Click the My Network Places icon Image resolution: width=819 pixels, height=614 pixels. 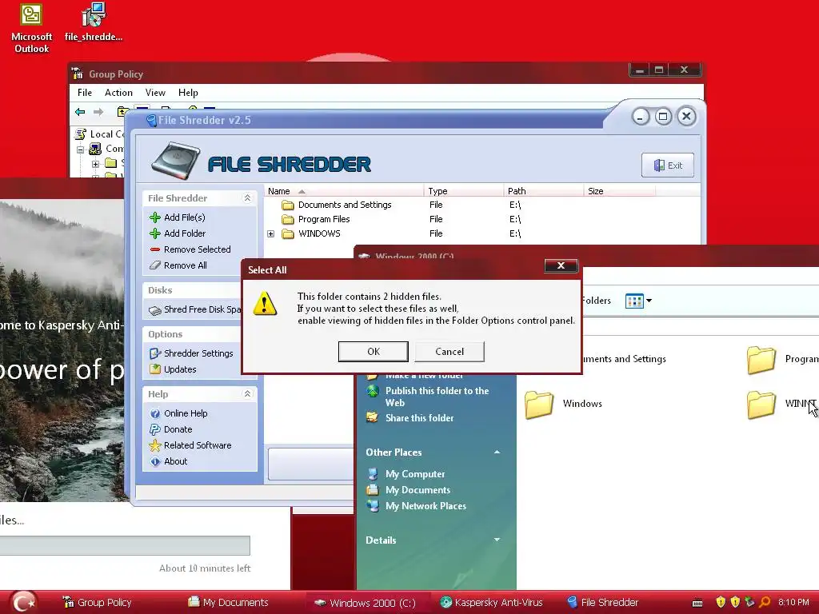[x=373, y=506]
